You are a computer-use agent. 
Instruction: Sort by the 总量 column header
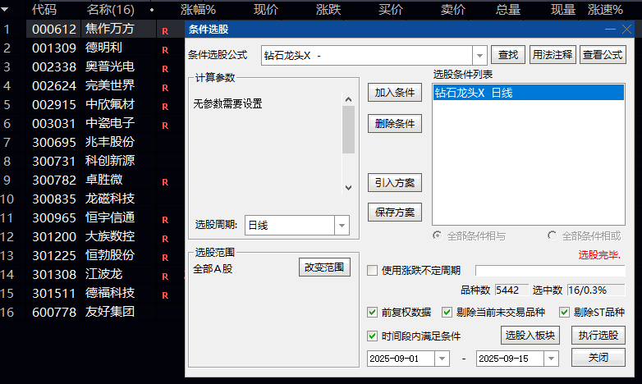pyautogui.click(x=508, y=9)
